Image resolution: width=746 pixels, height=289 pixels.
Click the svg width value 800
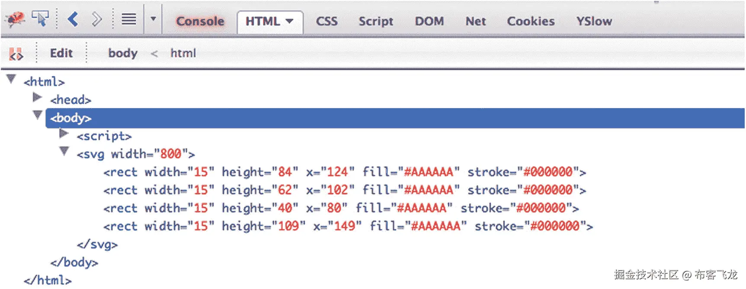(170, 154)
